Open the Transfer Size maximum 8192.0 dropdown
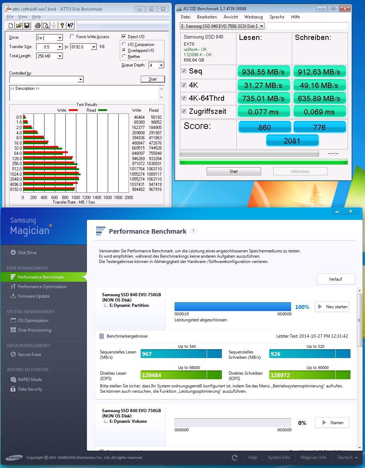Viewport: 365px width, 468px height. [x=94, y=47]
